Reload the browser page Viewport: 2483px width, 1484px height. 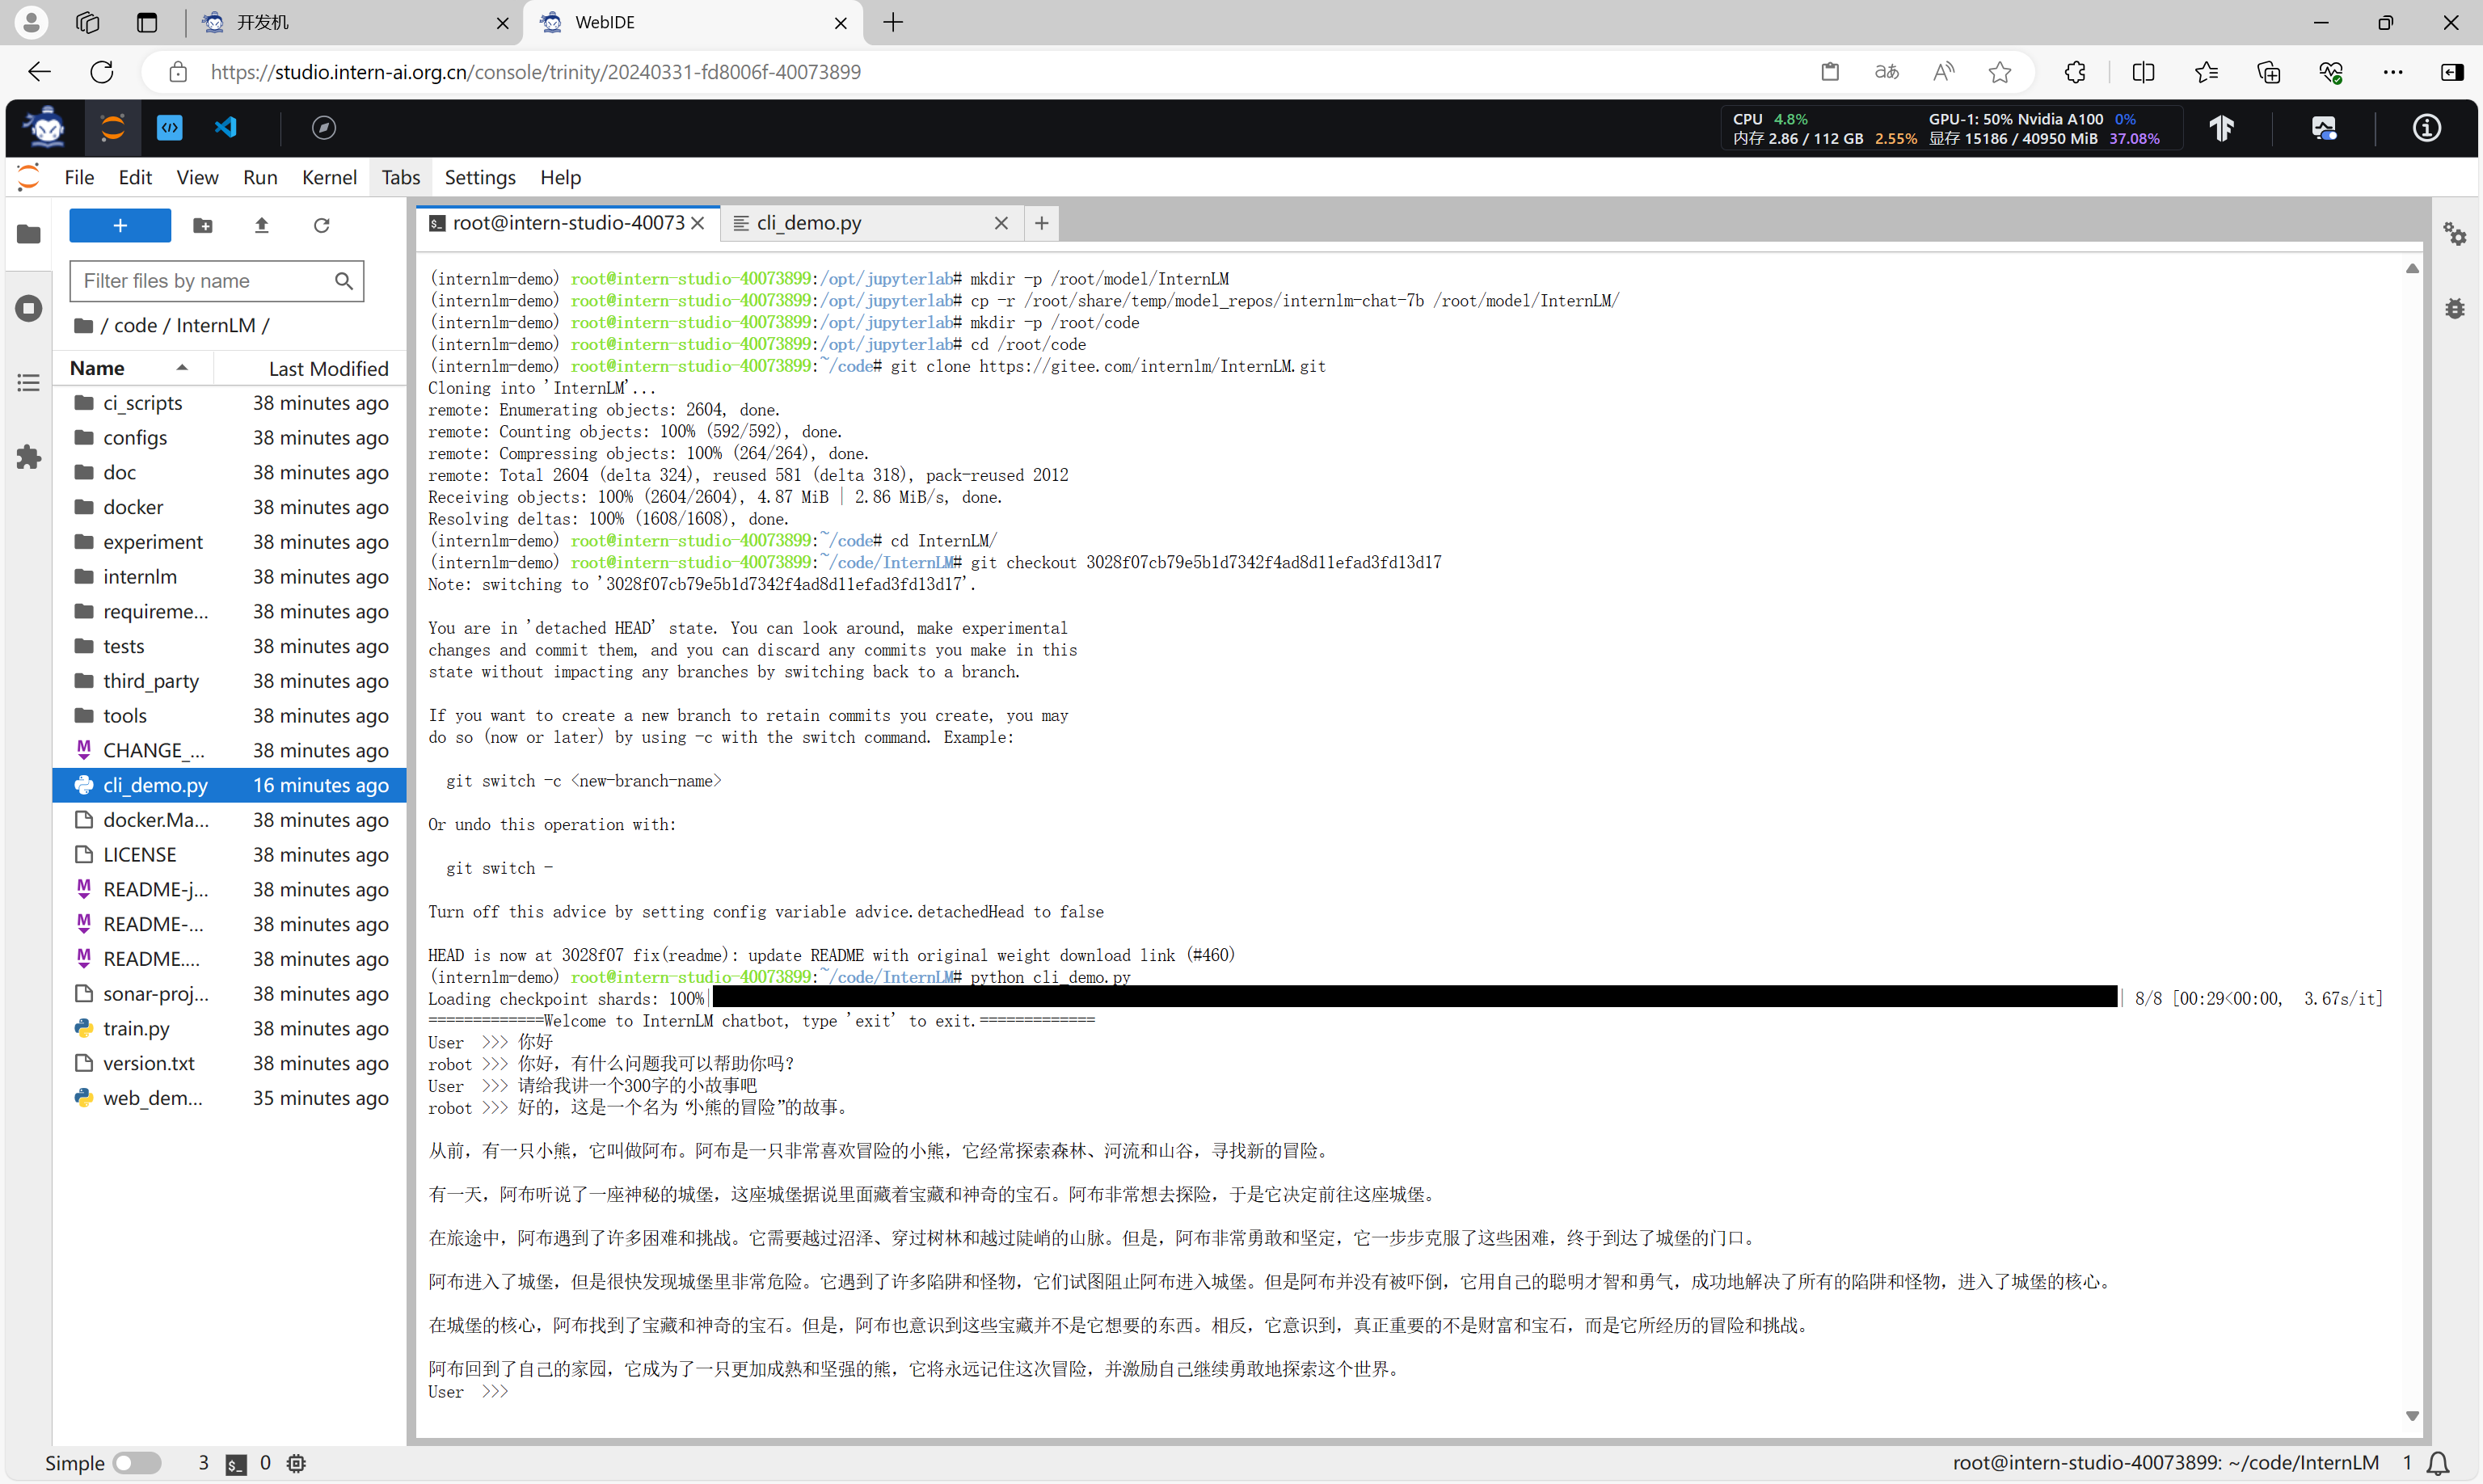(x=102, y=72)
